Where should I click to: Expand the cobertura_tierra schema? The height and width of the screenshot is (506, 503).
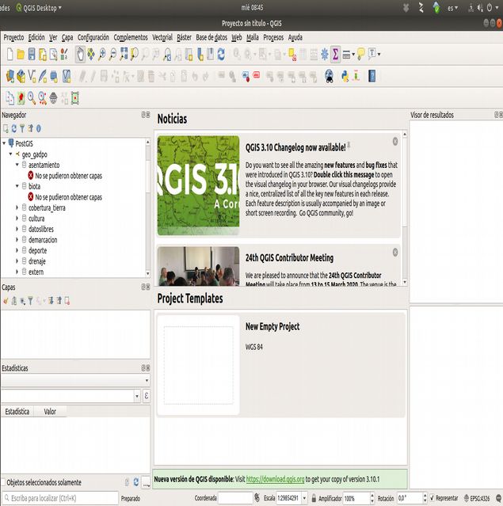point(17,207)
